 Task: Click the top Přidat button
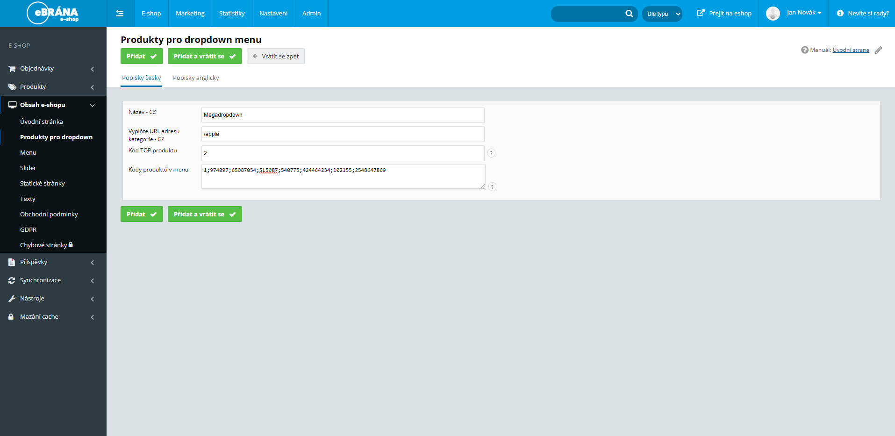142,56
